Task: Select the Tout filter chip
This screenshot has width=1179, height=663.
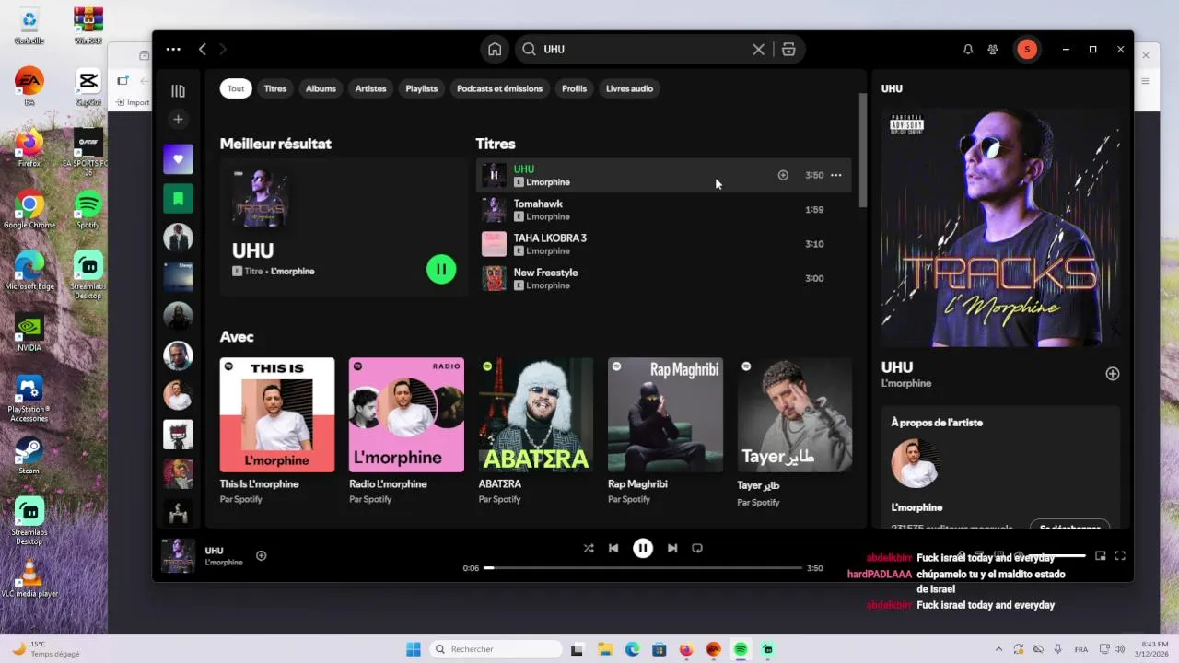Action: click(x=236, y=88)
